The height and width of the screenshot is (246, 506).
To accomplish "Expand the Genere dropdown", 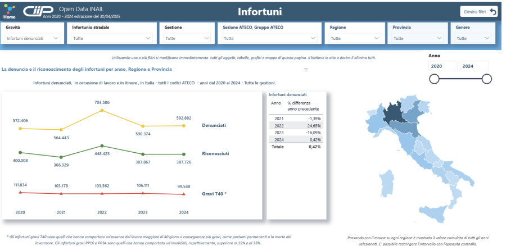I will click(471, 39).
